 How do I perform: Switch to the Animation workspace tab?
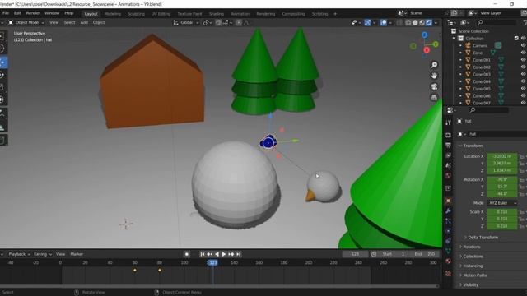pyautogui.click(x=240, y=14)
